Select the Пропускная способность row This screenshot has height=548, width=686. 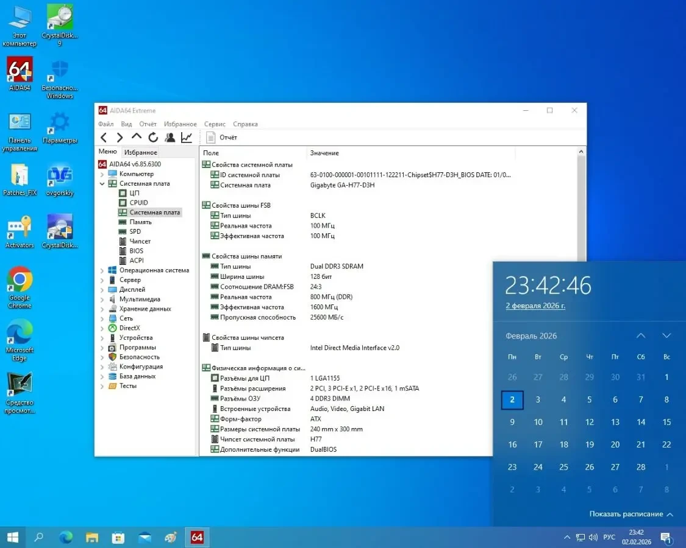tap(276, 317)
